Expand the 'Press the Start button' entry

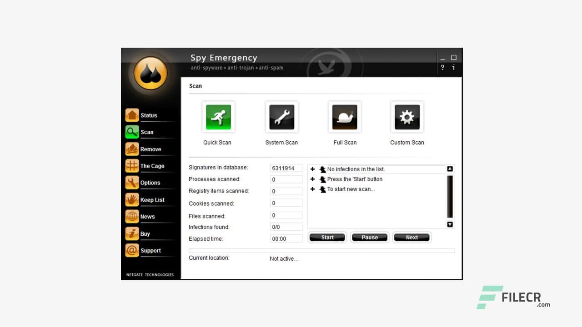pyautogui.click(x=312, y=179)
